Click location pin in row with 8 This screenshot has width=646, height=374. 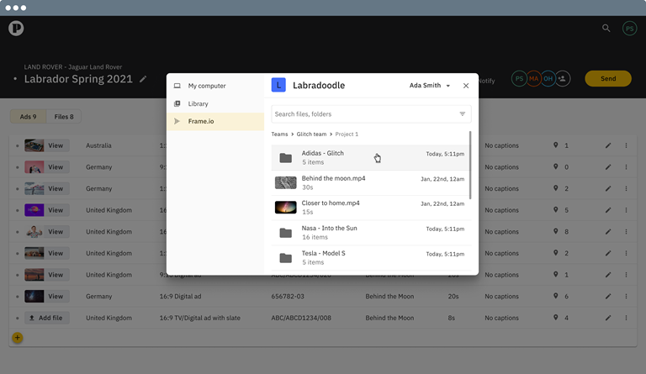[x=556, y=232]
